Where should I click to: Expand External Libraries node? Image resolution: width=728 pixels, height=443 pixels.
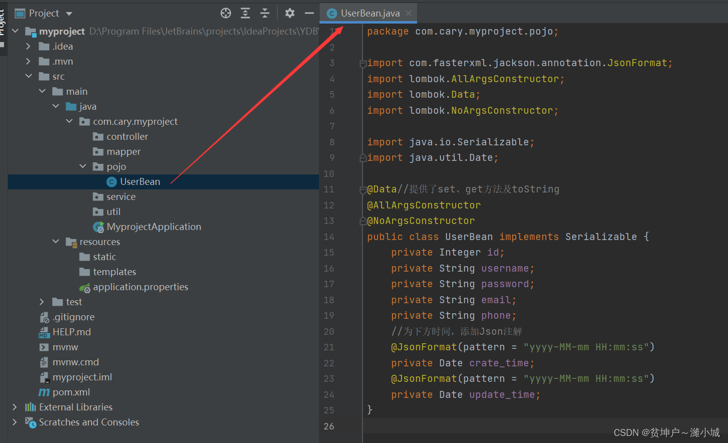point(15,407)
